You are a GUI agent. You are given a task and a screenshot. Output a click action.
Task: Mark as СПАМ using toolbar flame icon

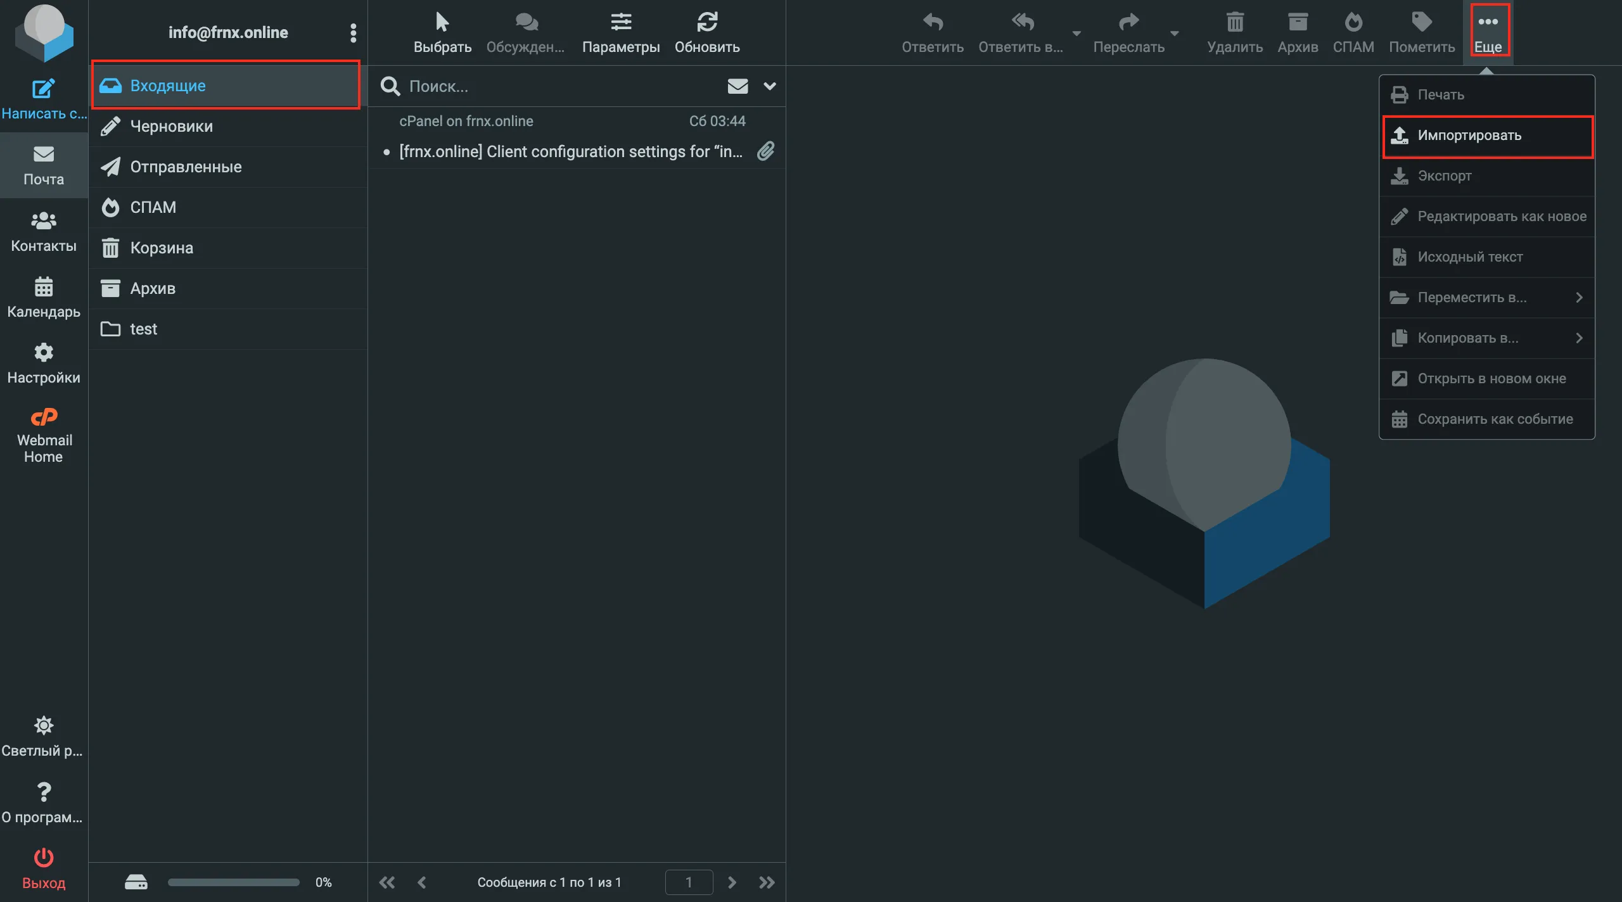point(1353,32)
